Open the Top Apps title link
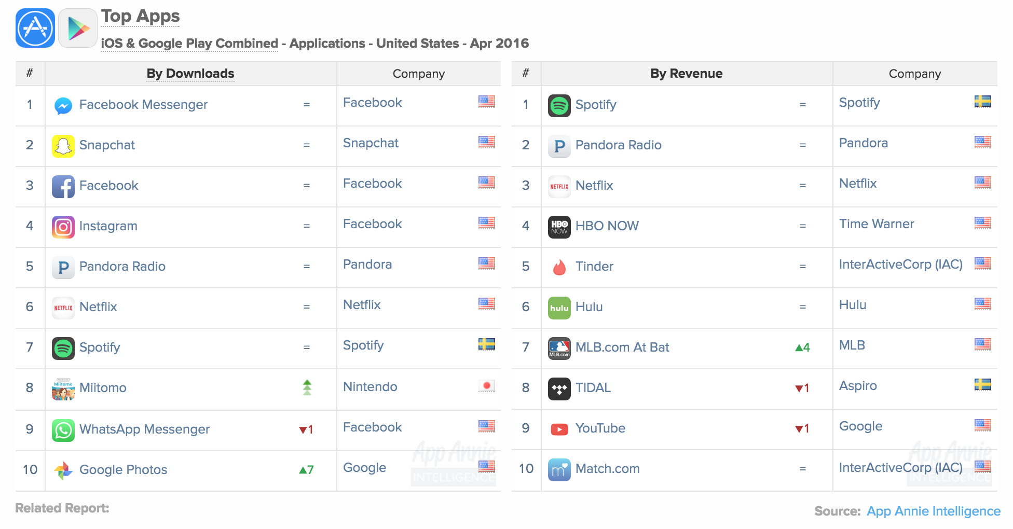The width and height of the screenshot is (1013, 529). click(141, 16)
